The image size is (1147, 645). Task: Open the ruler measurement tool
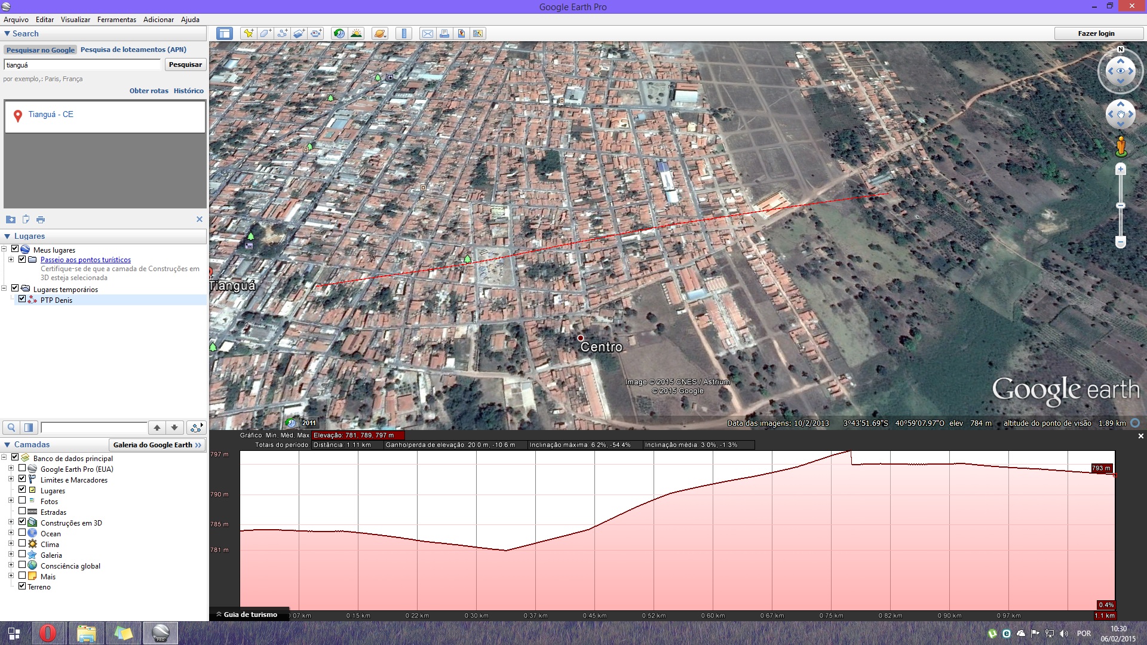(404, 33)
